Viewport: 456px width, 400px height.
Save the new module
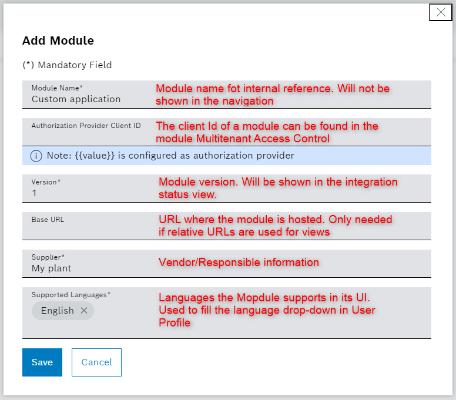pyautogui.click(x=42, y=362)
